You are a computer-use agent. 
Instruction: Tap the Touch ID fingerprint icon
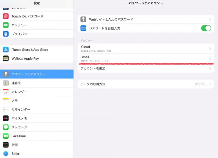[x=6, y=16]
